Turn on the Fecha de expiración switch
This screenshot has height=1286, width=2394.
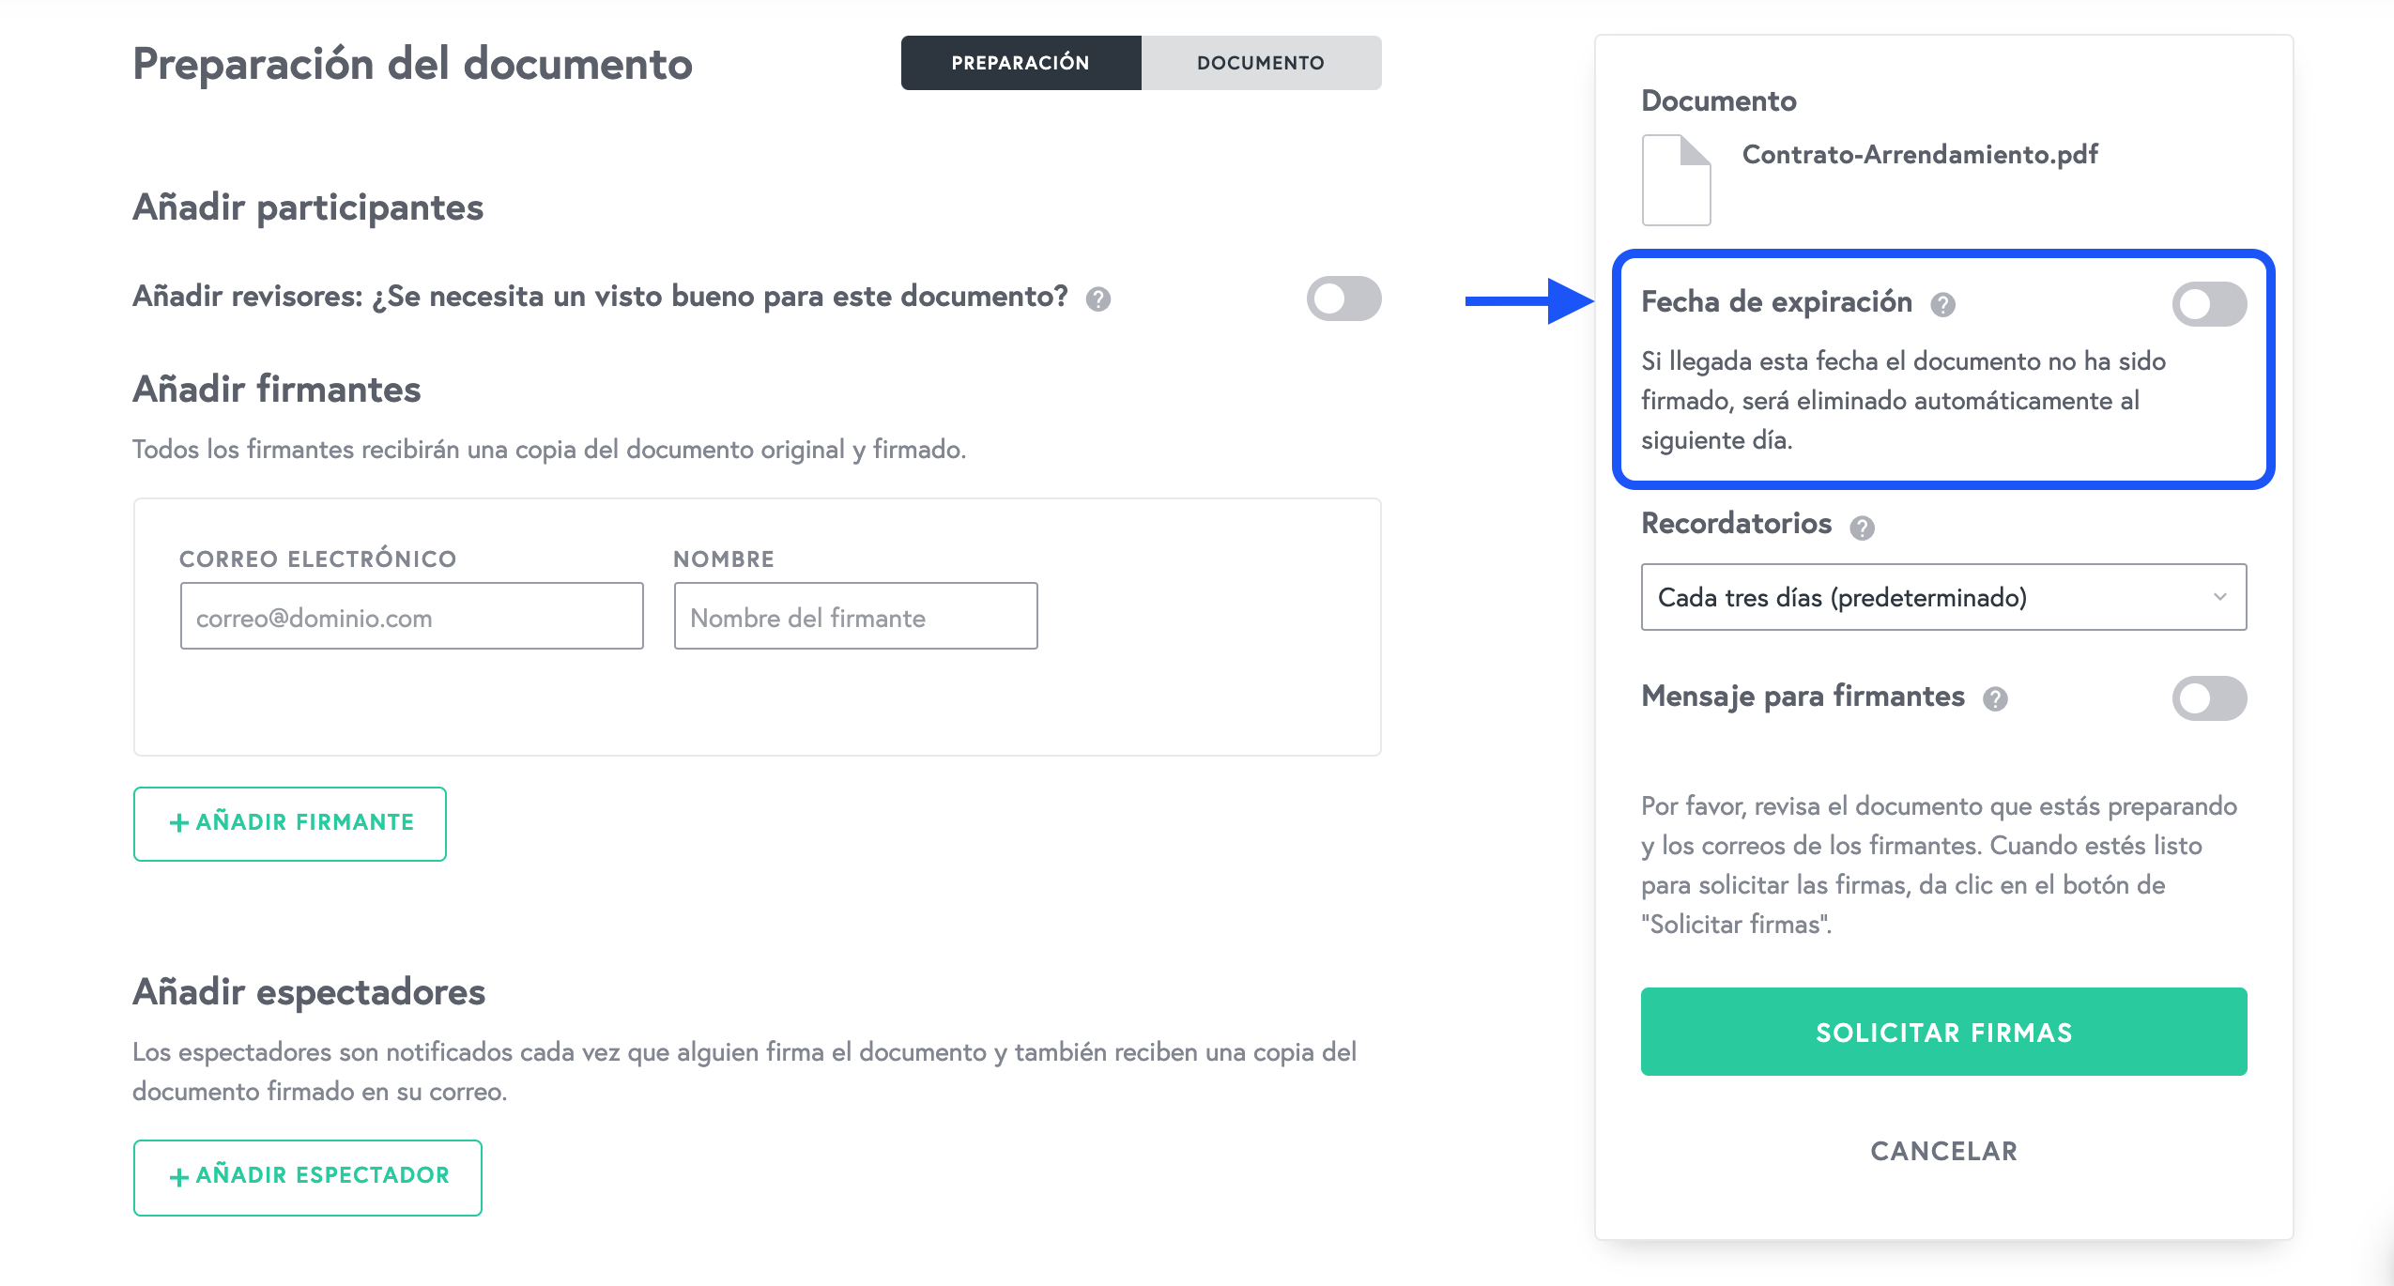coord(2208,304)
